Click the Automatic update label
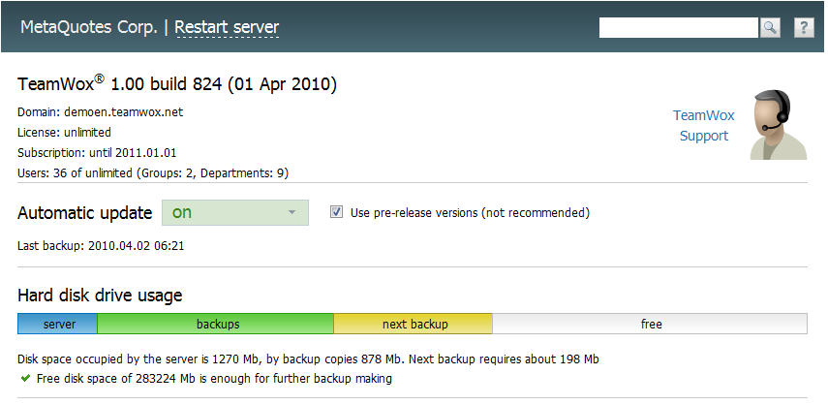The height and width of the screenshot is (405, 828). (x=85, y=213)
